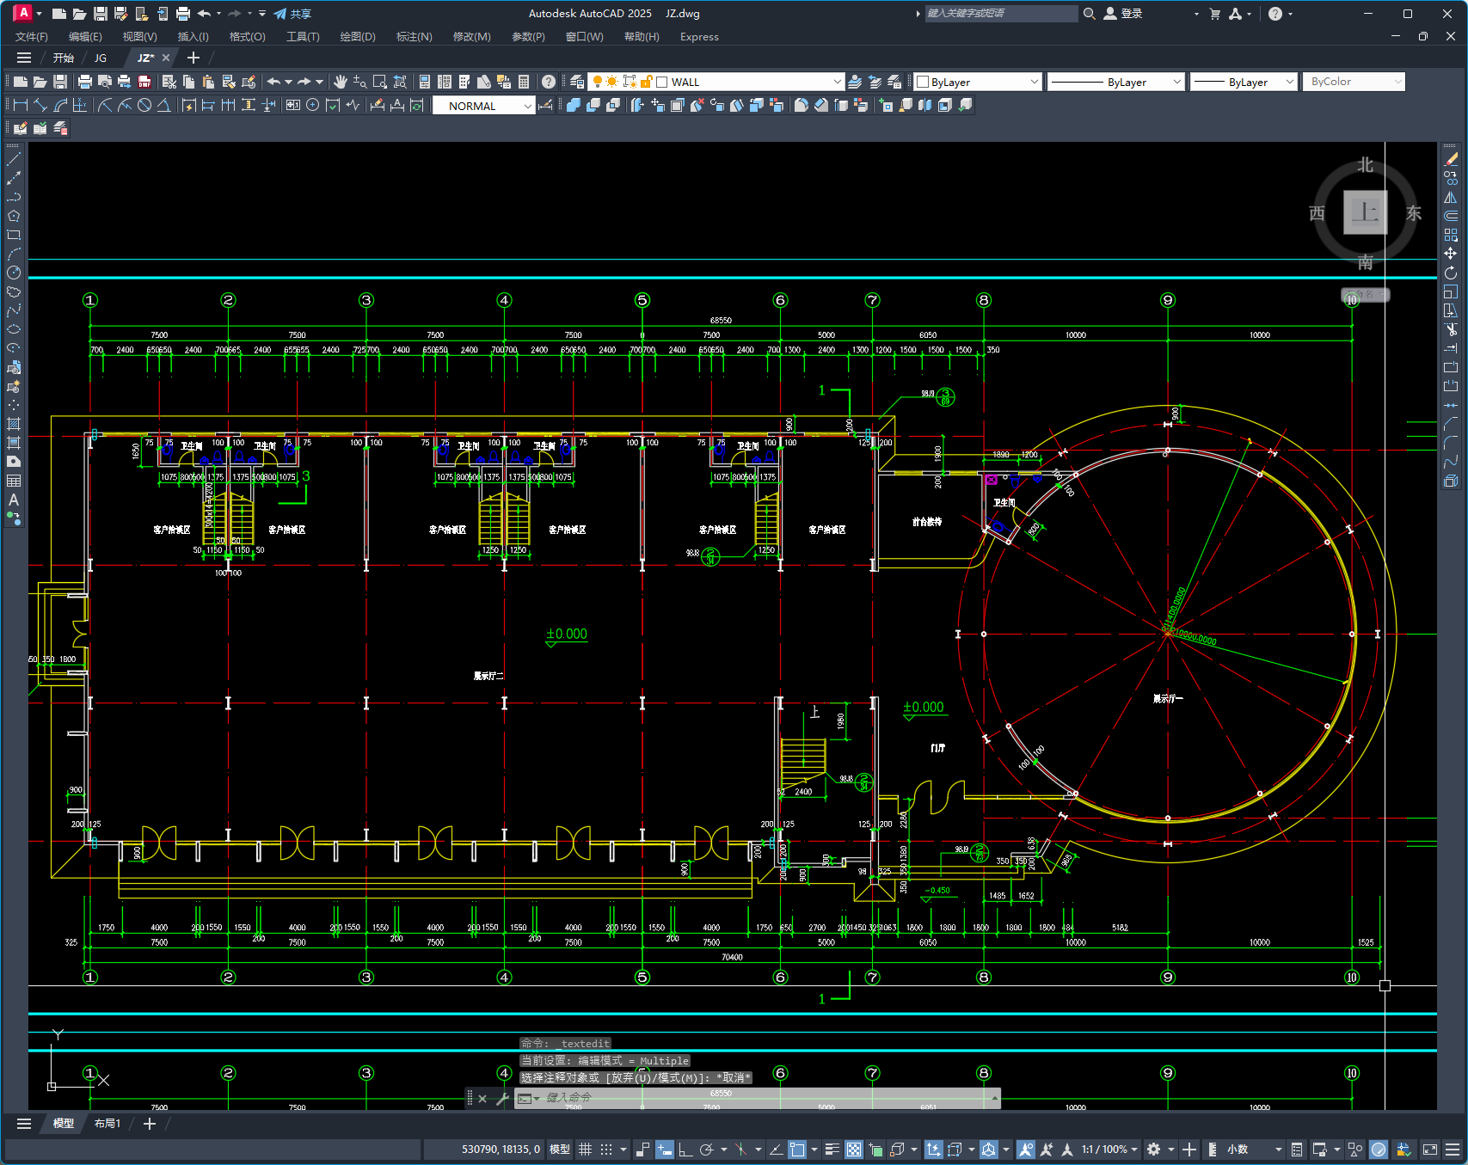Open the Layer Properties Manager icon
This screenshot has width=1468, height=1165.
(577, 82)
